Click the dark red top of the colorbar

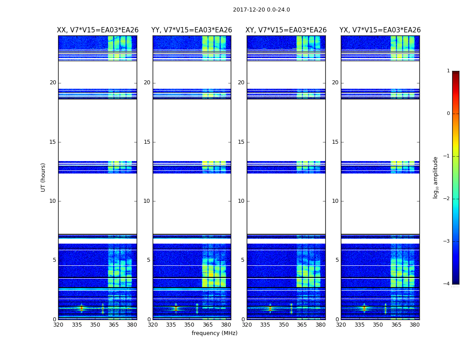tap(456, 73)
